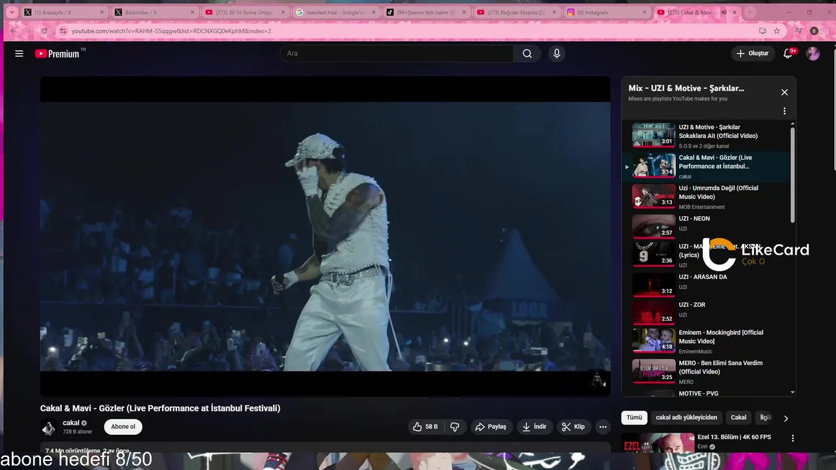
Task: Click the İndir download button
Action: click(x=534, y=427)
